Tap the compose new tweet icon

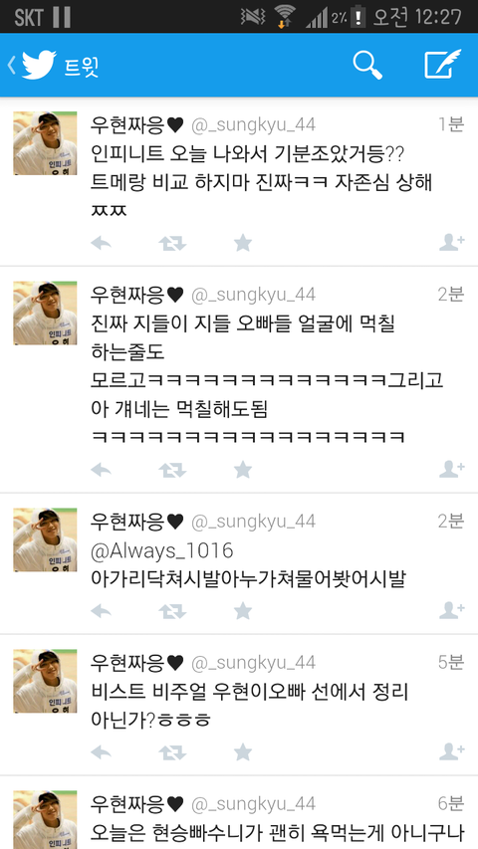click(442, 65)
